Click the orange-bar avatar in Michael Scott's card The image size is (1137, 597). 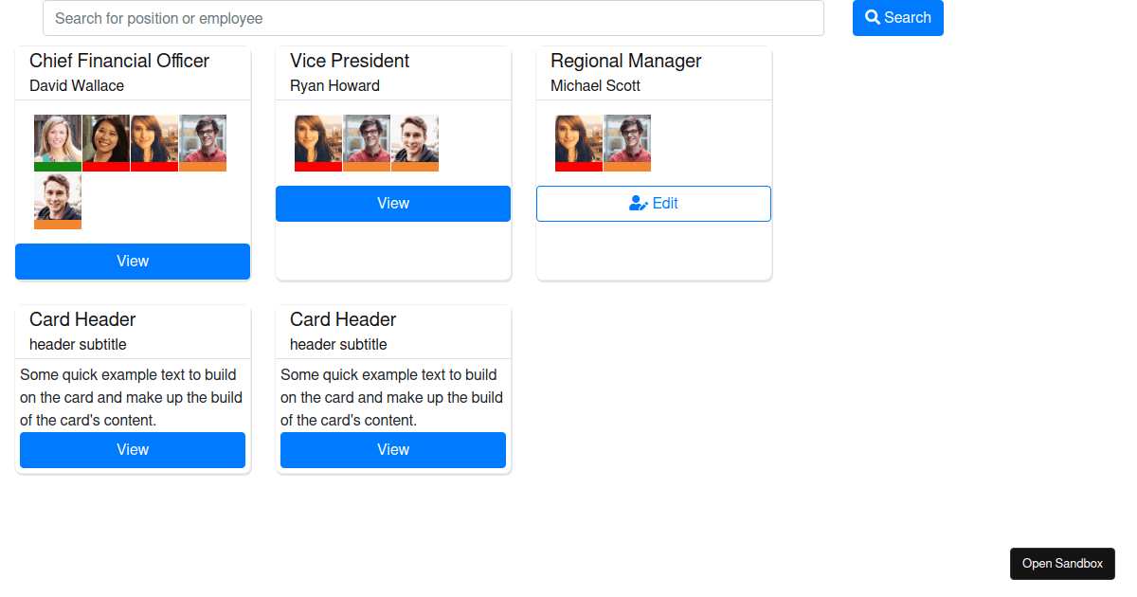627,142
